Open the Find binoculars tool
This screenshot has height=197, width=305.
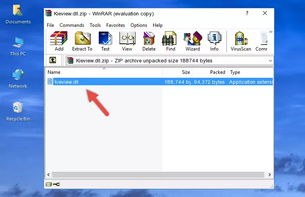[171, 41]
